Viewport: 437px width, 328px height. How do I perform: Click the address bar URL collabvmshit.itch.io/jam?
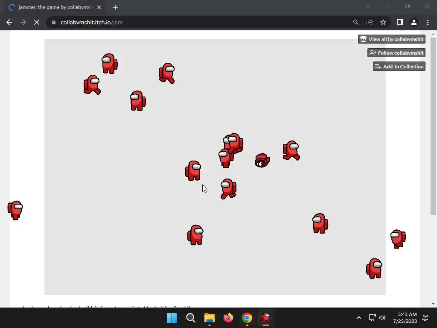click(x=91, y=22)
